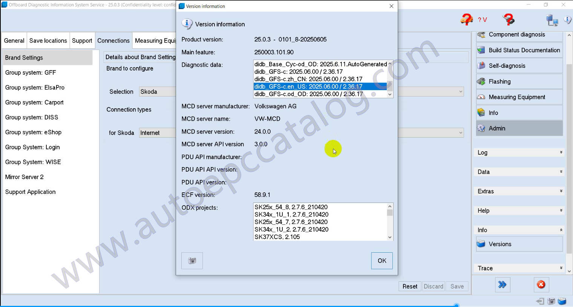Click the Reset button
The height and width of the screenshot is (307, 573).
(410, 286)
